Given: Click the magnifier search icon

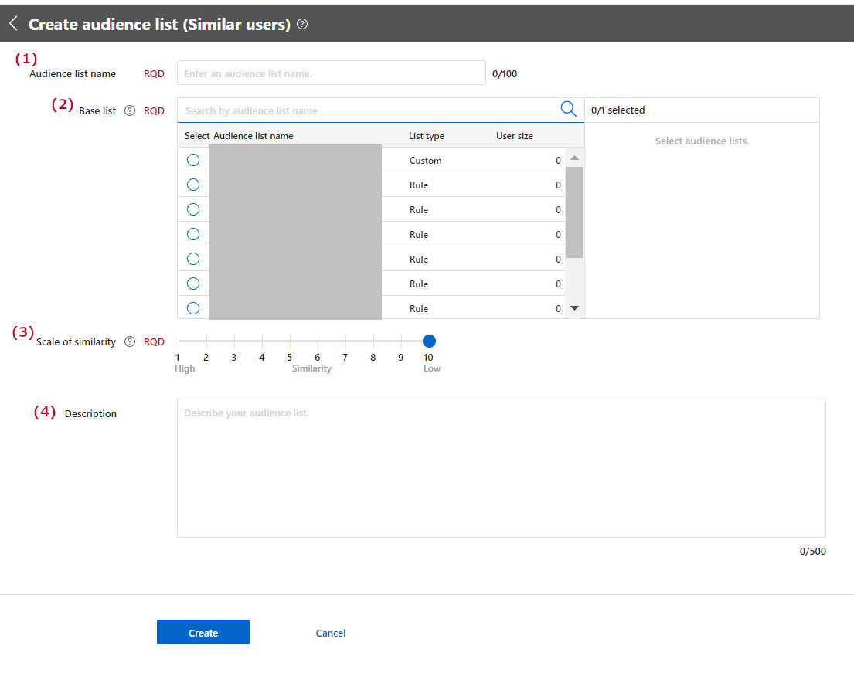Looking at the screenshot, I should click(x=568, y=109).
